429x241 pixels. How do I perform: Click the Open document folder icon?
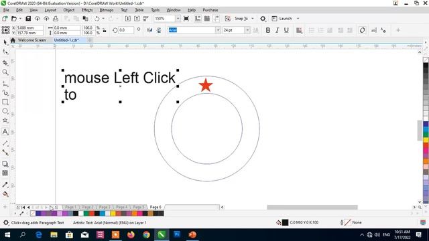coord(14,19)
